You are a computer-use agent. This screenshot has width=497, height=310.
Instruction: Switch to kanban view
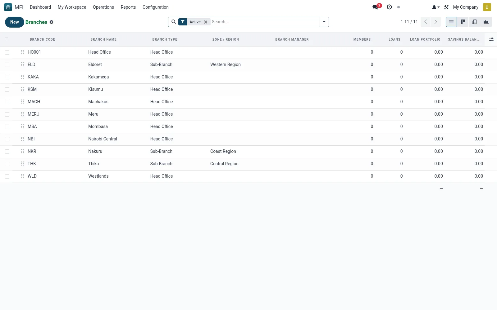pyautogui.click(x=463, y=22)
